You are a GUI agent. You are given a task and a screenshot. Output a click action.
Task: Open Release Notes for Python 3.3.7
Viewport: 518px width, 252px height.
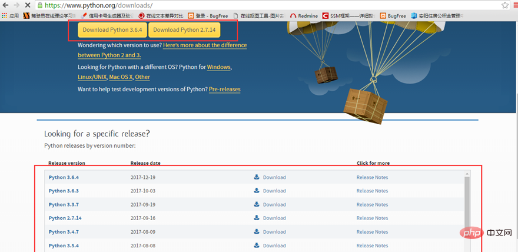click(x=372, y=205)
